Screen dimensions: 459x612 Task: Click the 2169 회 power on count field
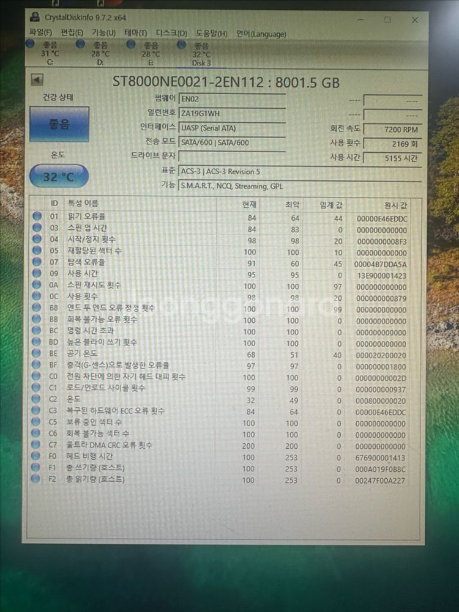(x=392, y=144)
